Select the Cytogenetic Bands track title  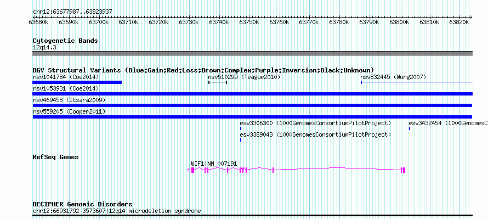tap(65, 41)
